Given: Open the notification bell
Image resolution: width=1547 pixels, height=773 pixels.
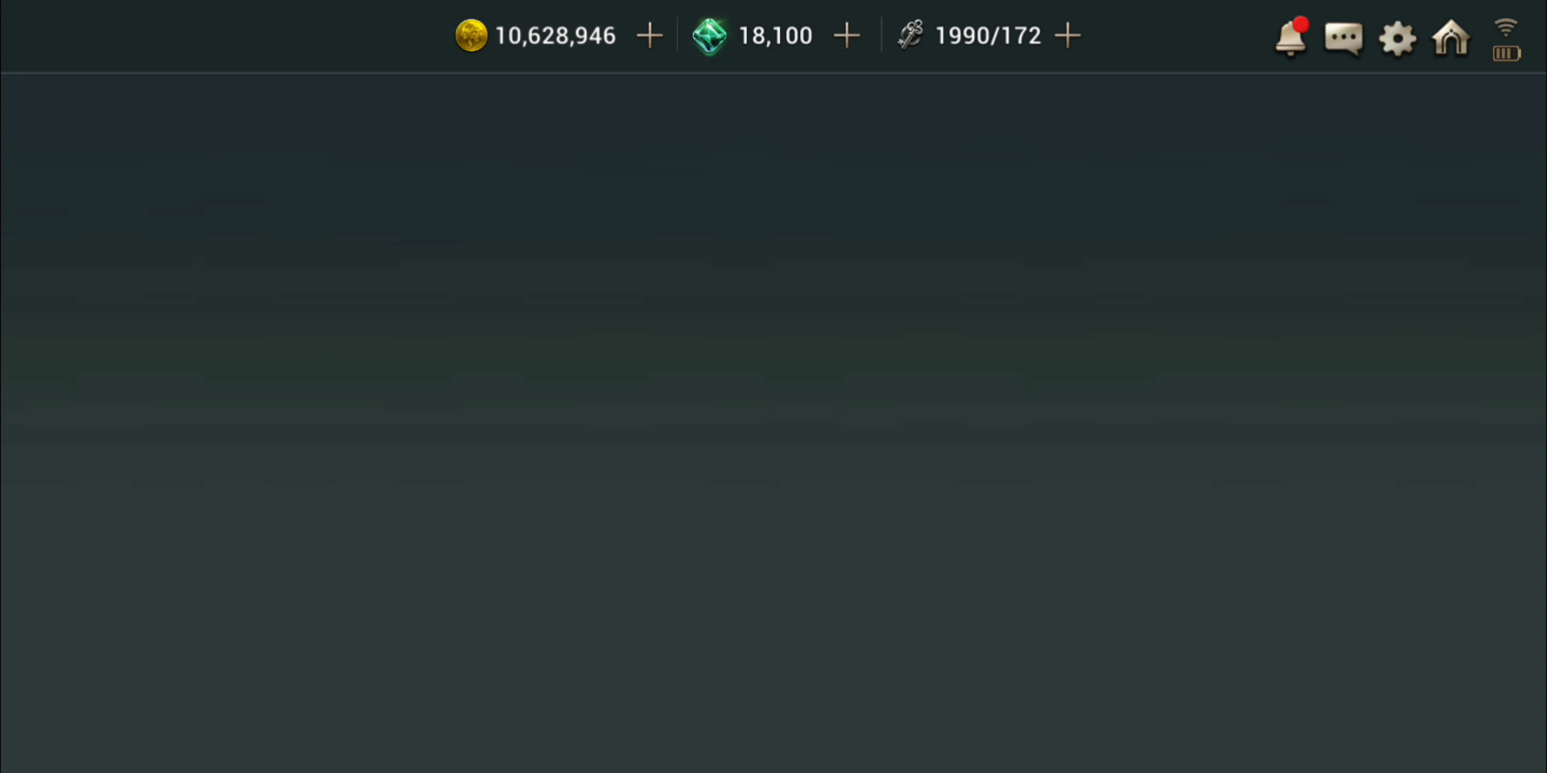Looking at the screenshot, I should click(x=1291, y=39).
